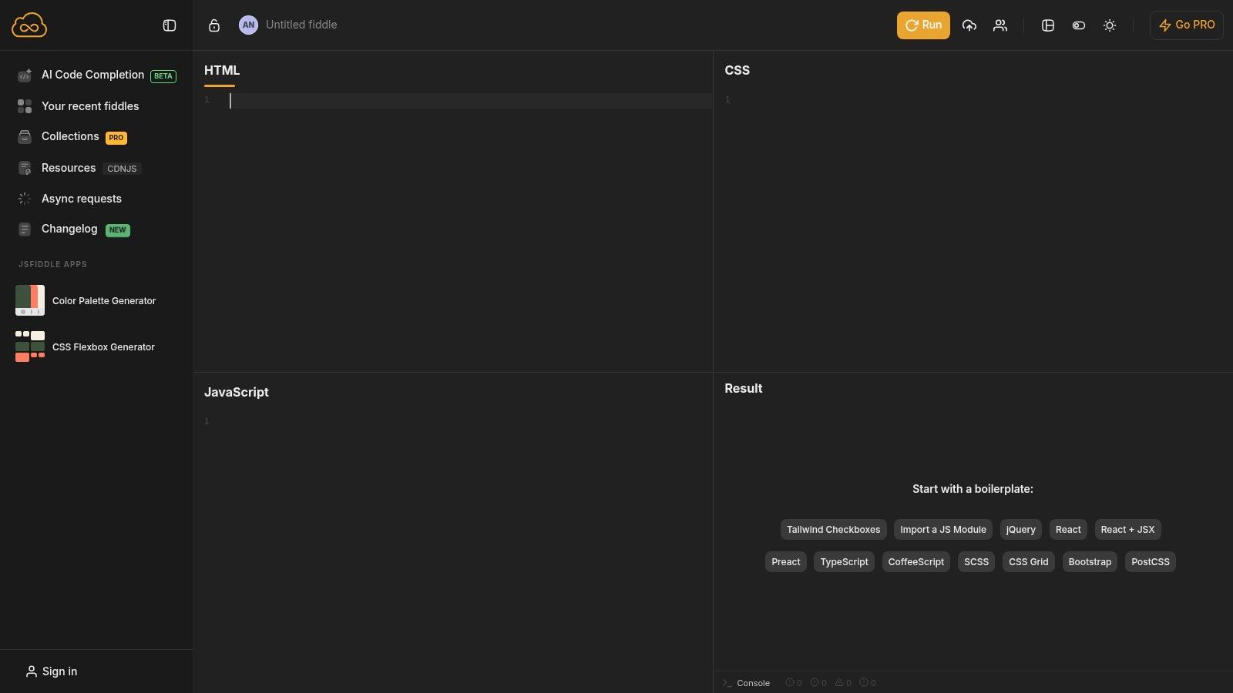The width and height of the screenshot is (1233, 693).
Task: Collapse the sidebar using the panel icon
Action: (169, 25)
